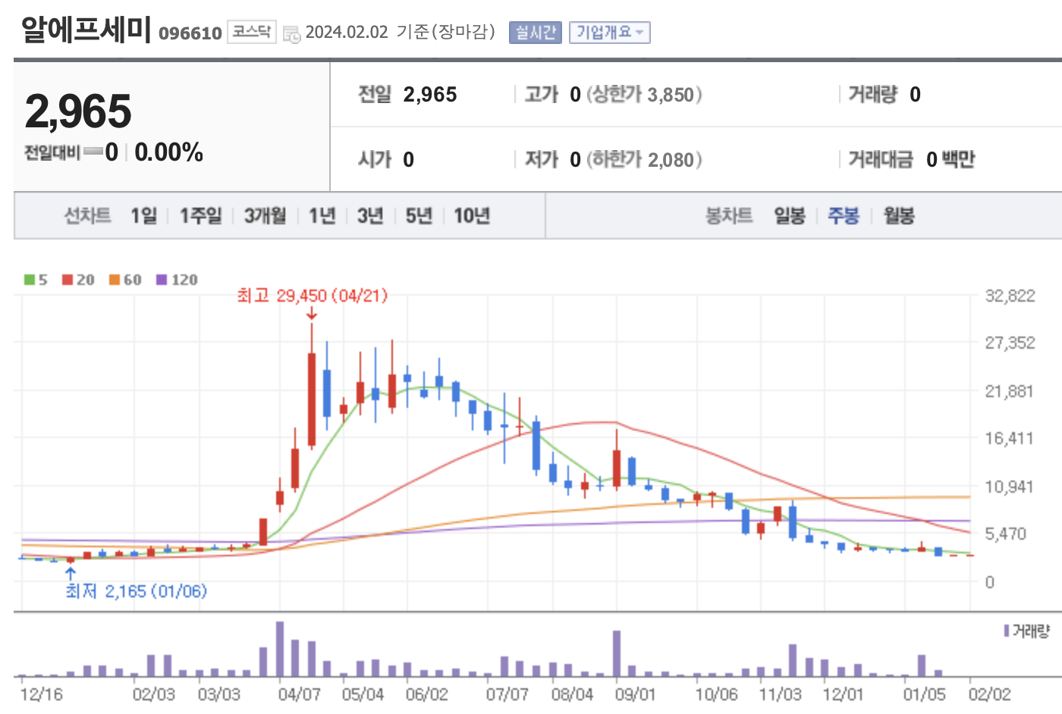Click the 04/07 x-axis date label
The image size is (1062, 714).
pos(300,694)
